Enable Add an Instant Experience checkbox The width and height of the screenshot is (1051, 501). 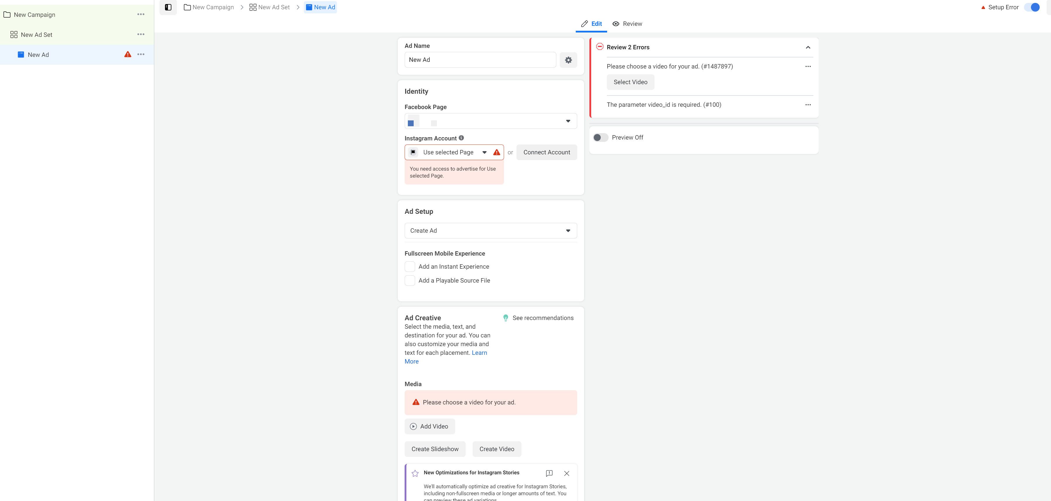pos(410,267)
